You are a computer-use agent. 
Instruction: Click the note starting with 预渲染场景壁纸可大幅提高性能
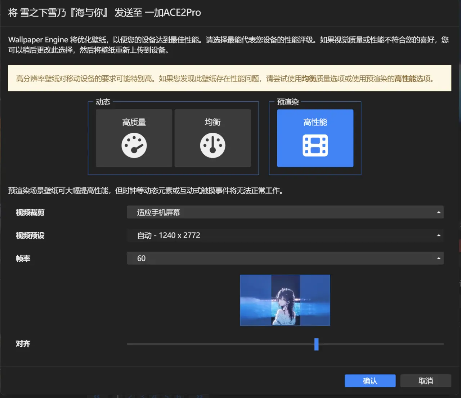tap(146, 190)
